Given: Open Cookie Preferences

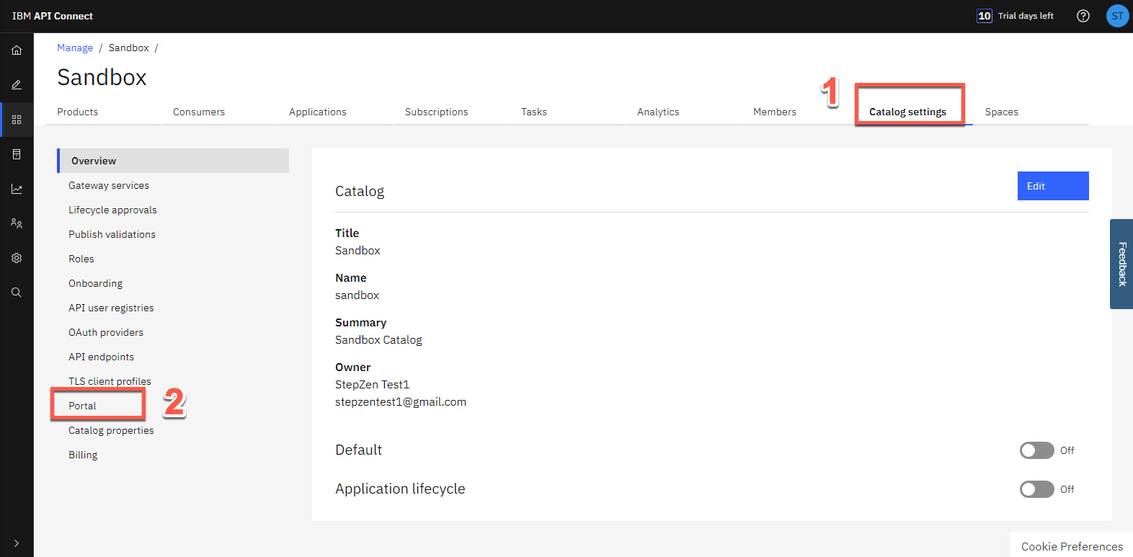Looking at the screenshot, I should click(1071, 546).
